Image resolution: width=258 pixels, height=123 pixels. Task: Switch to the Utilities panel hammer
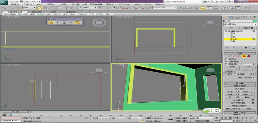pyautogui.click(x=254, y=17)
